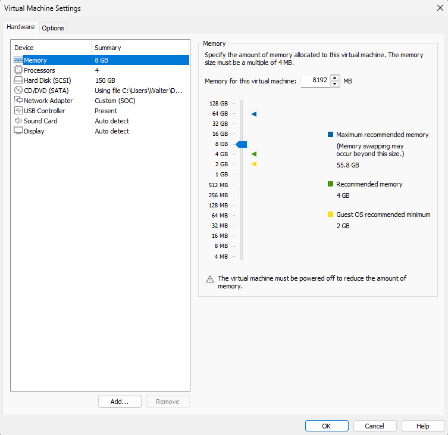Click the Network Adapter icon
Image resolution: width=448 pixels, height=435 pixels.
click(x=18, y=101)
